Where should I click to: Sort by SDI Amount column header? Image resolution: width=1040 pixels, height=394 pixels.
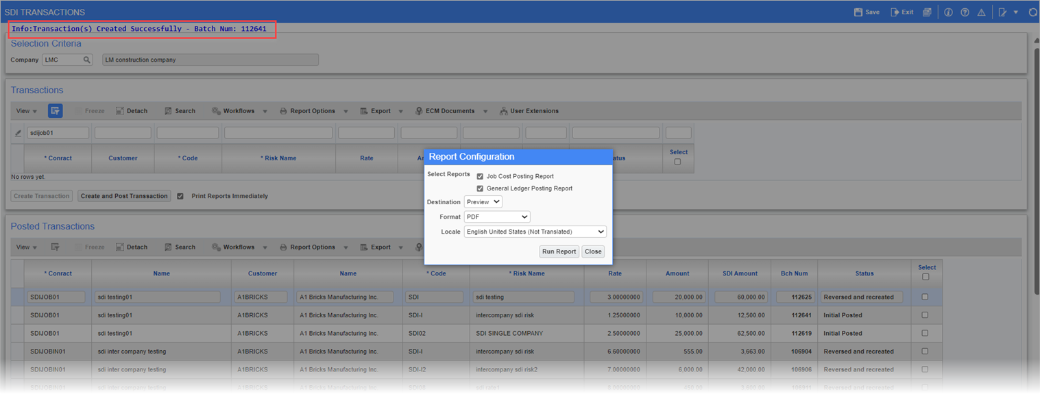point(739,273)
